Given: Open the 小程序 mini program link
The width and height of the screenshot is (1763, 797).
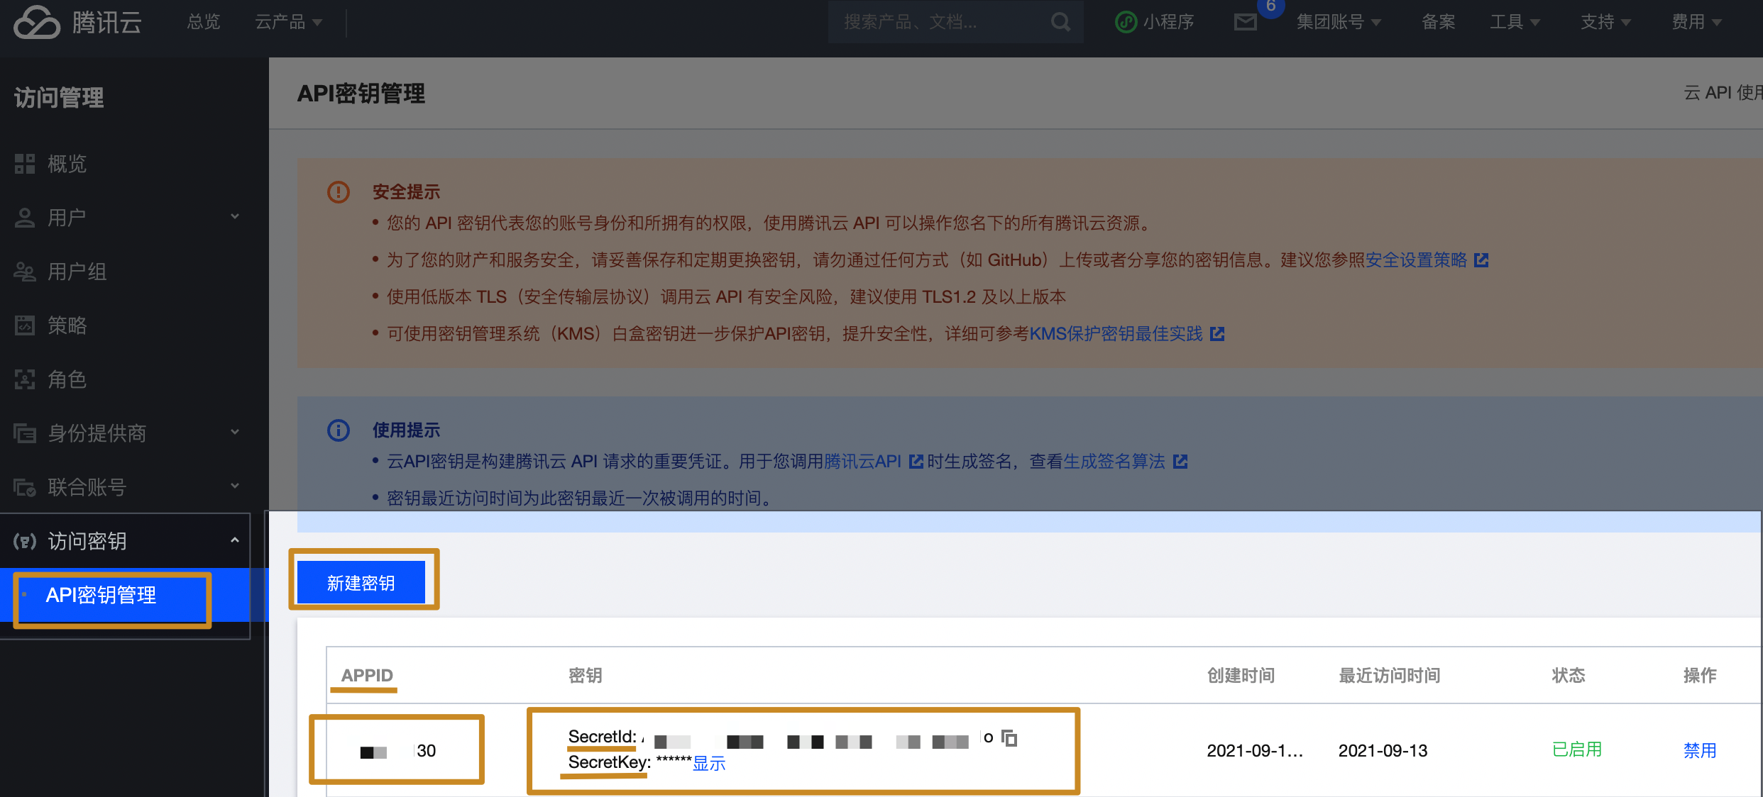Looking at the screenshot, I should point(1155,22).
